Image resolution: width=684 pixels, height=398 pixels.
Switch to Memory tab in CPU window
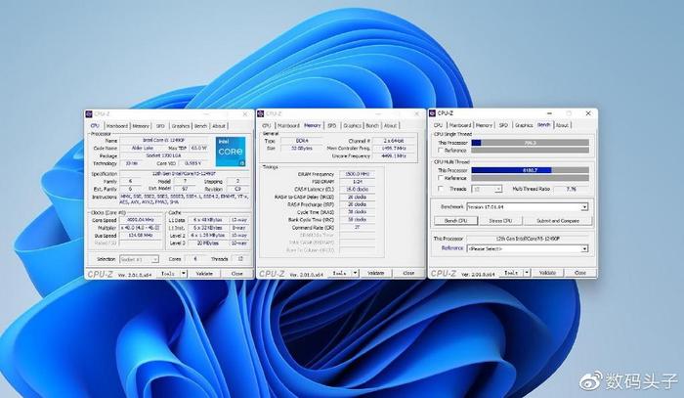141,126
